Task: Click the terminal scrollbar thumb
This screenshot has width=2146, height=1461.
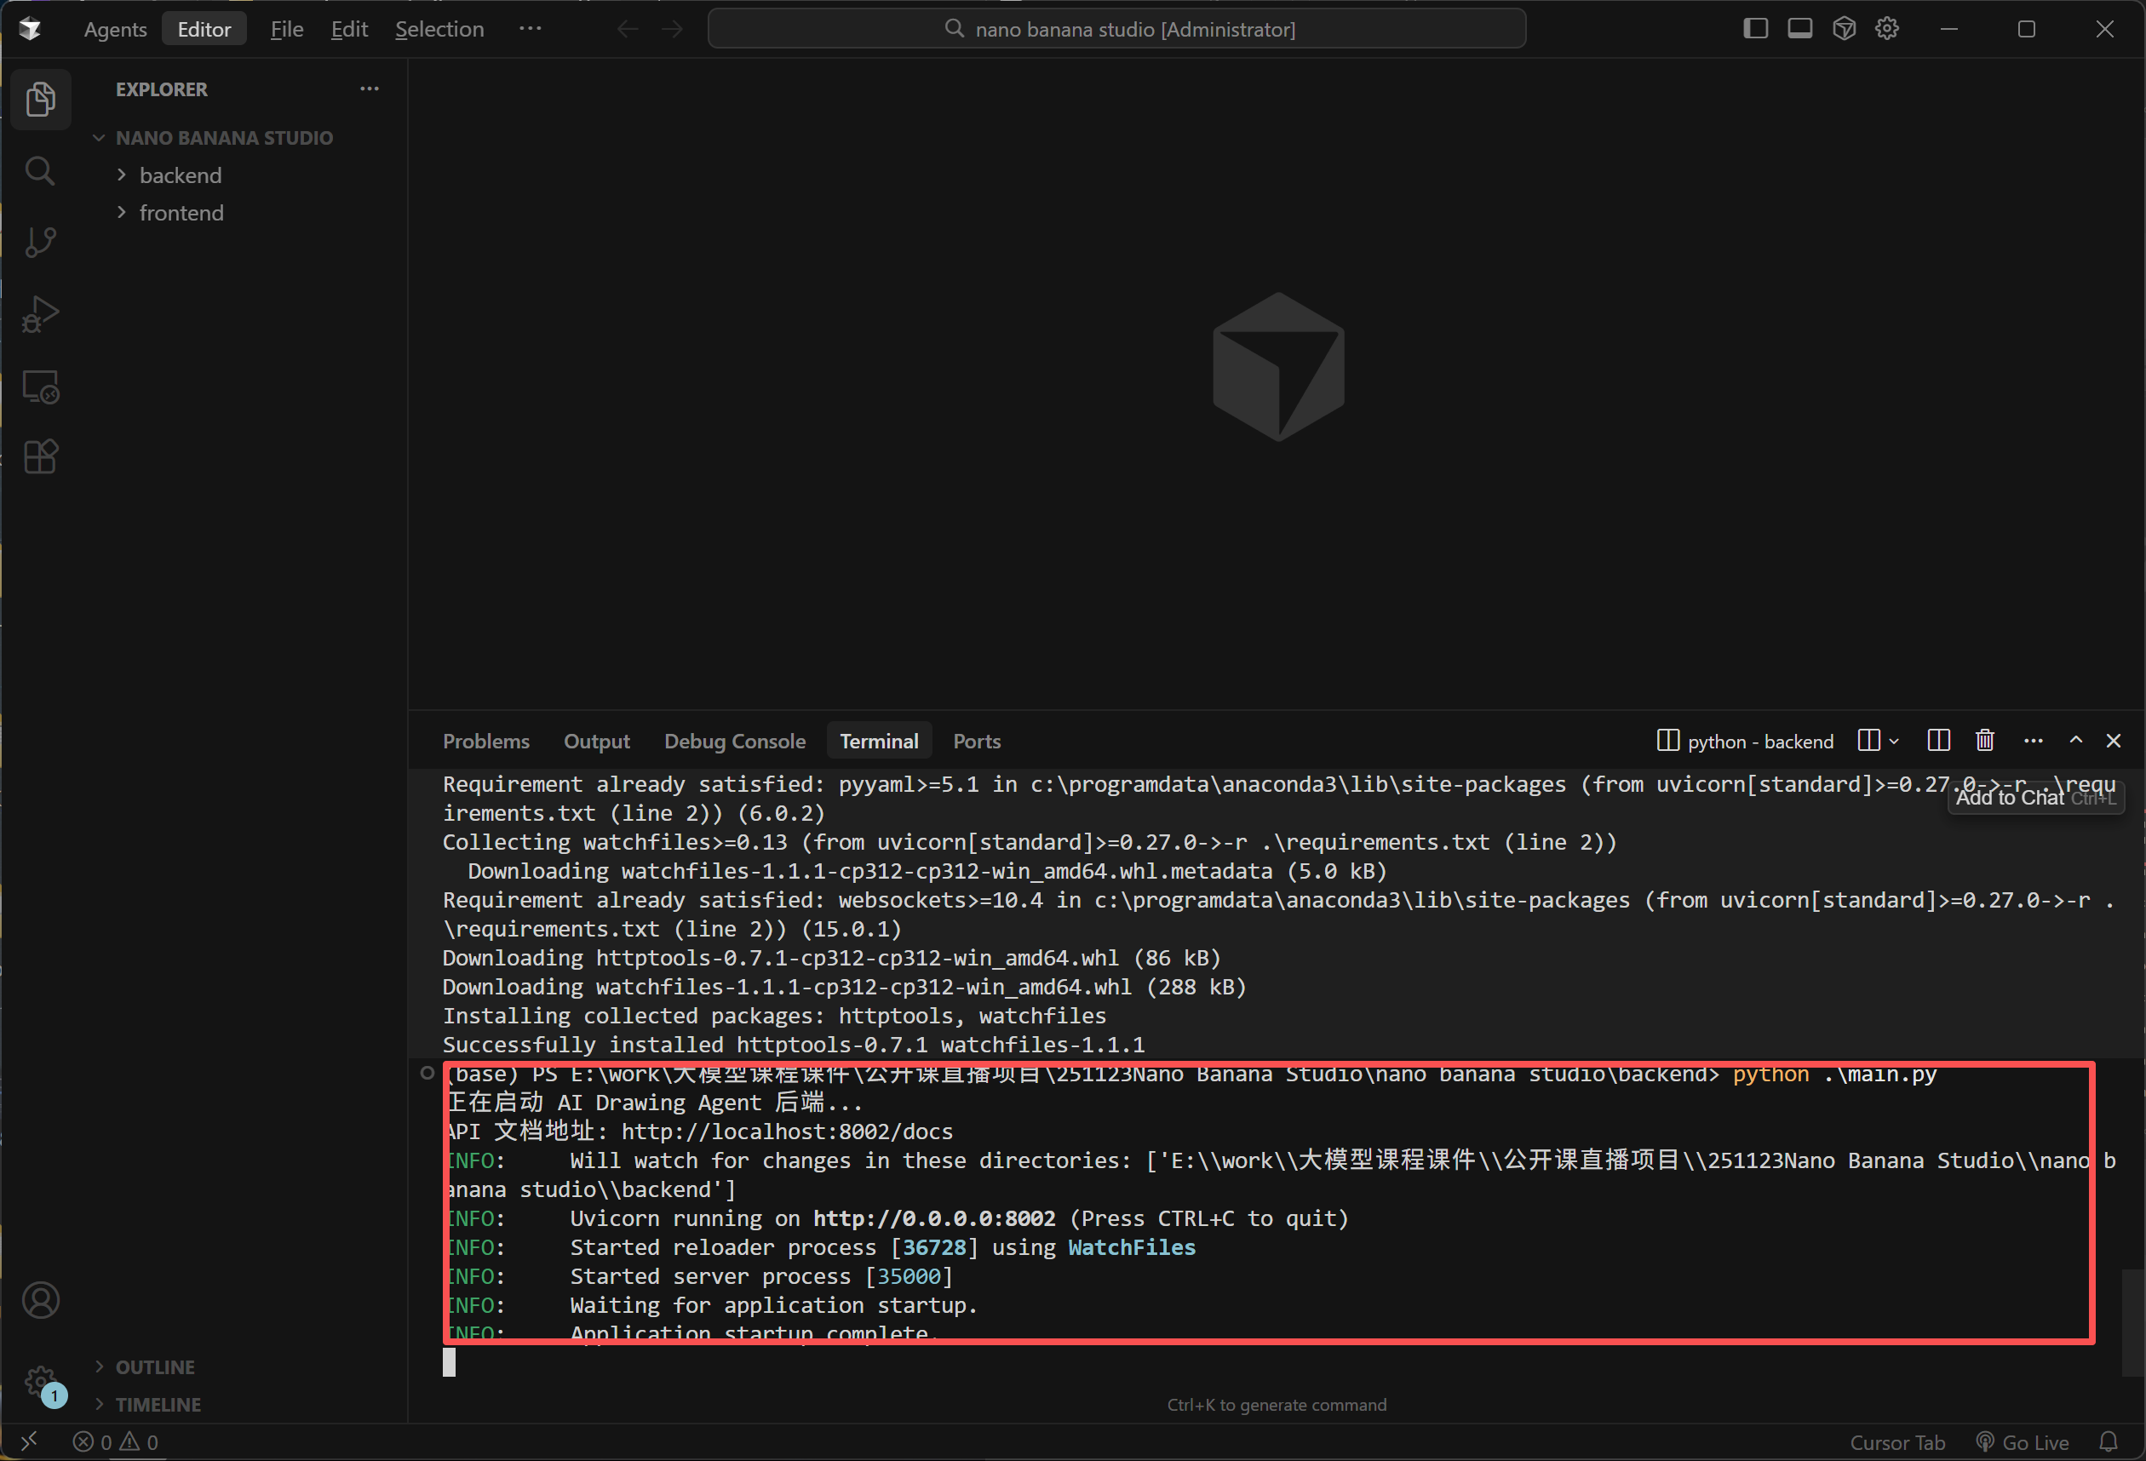Action: (x=2132, y=1321)
